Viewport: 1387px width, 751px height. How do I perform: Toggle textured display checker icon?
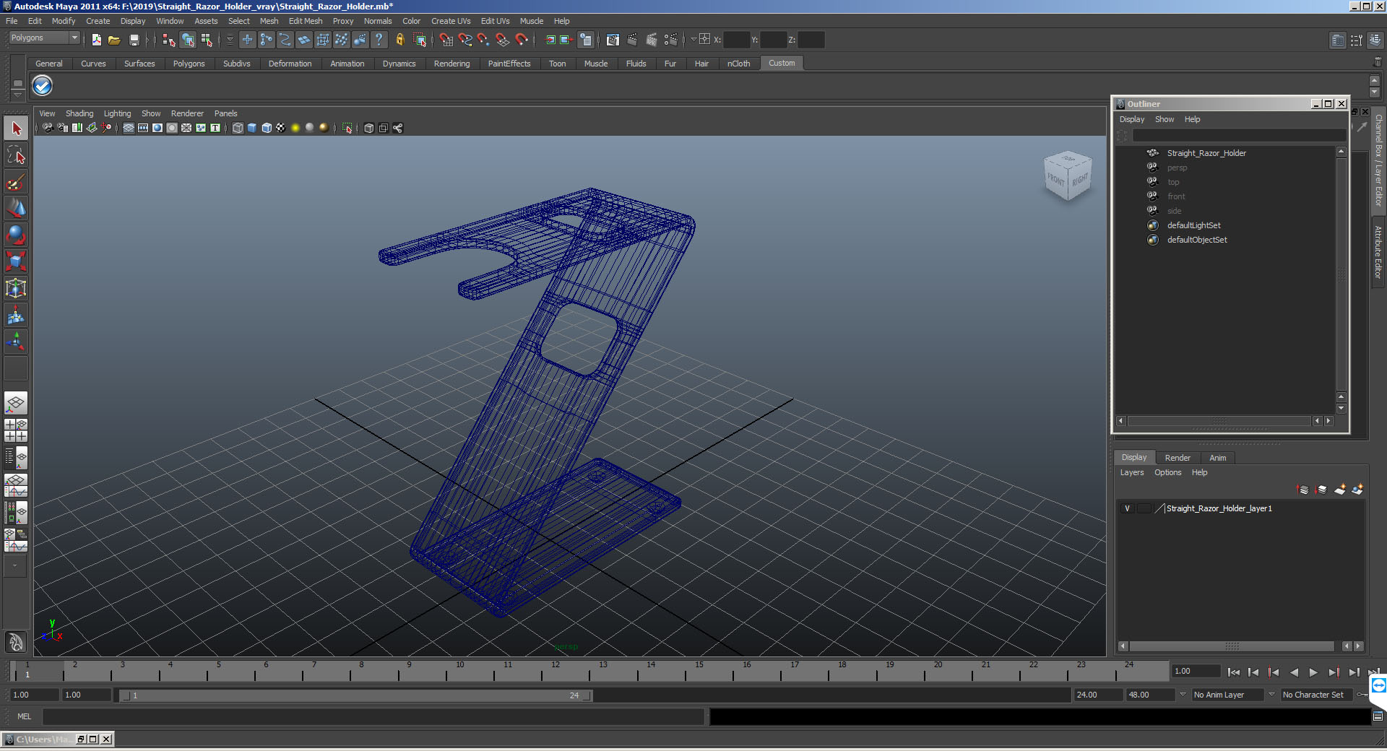click(x=281, y=128)
